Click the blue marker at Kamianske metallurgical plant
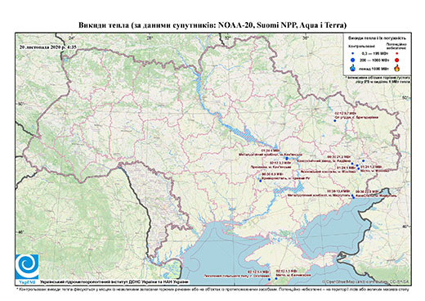Viewport: 425px width, 301px height. [287, 159]
